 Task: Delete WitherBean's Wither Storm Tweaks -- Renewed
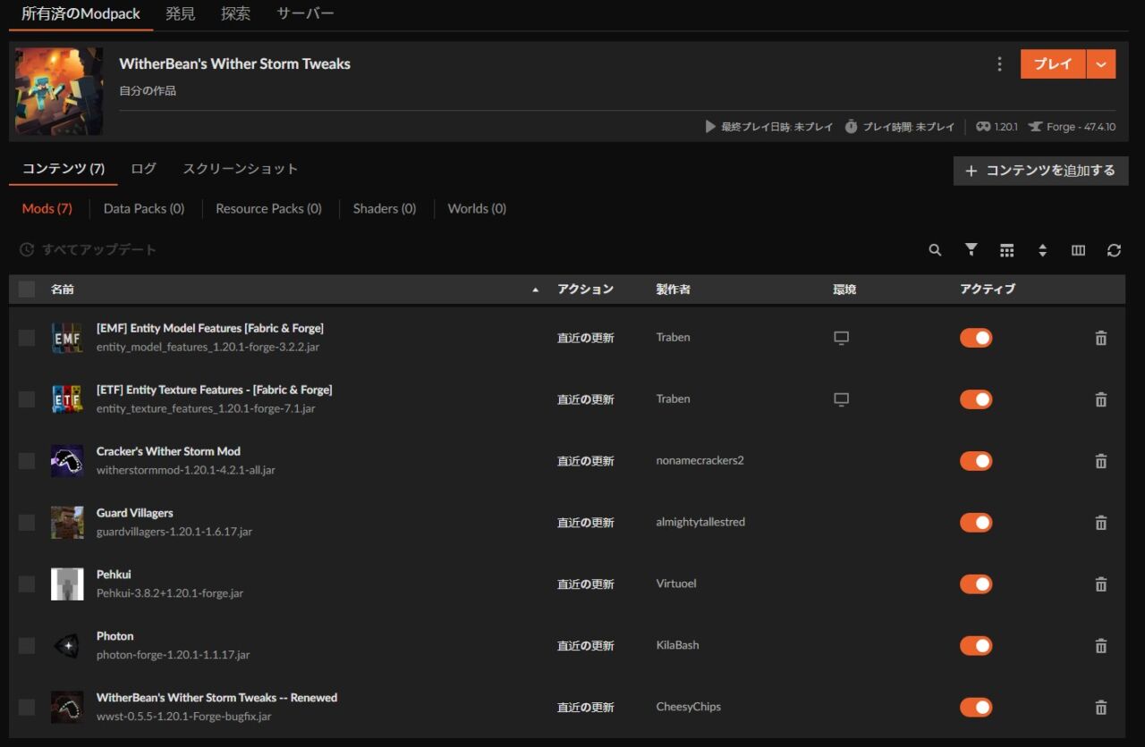[x=1101, y=708]
